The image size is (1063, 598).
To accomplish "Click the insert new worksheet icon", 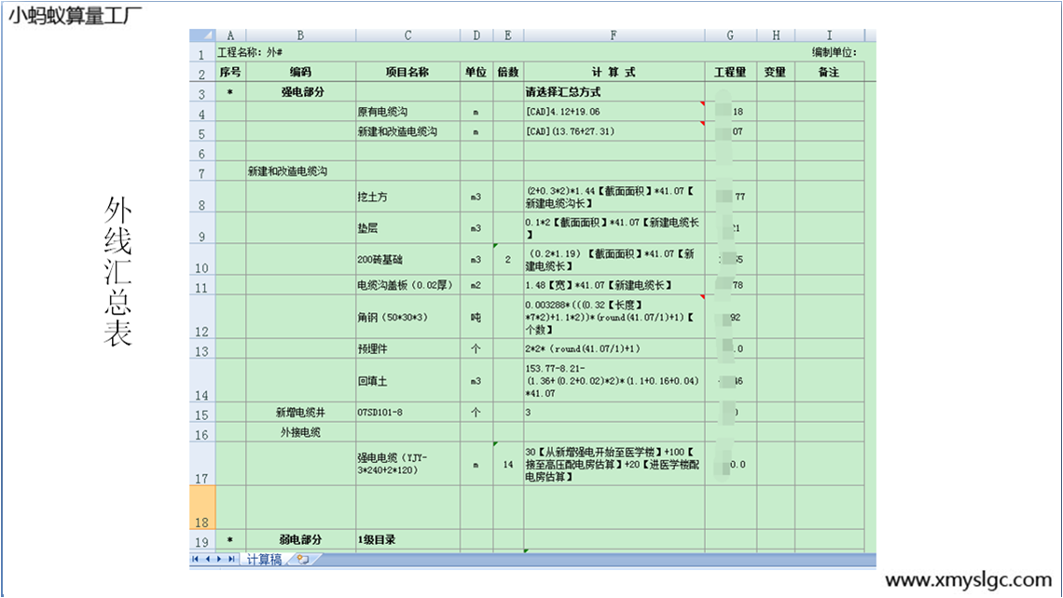I will (x=302, y=560).
